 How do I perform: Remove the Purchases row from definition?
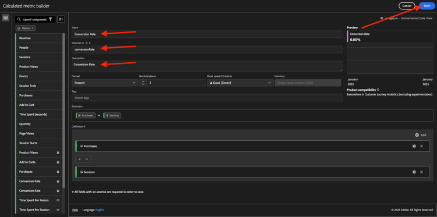pos(421,146)
